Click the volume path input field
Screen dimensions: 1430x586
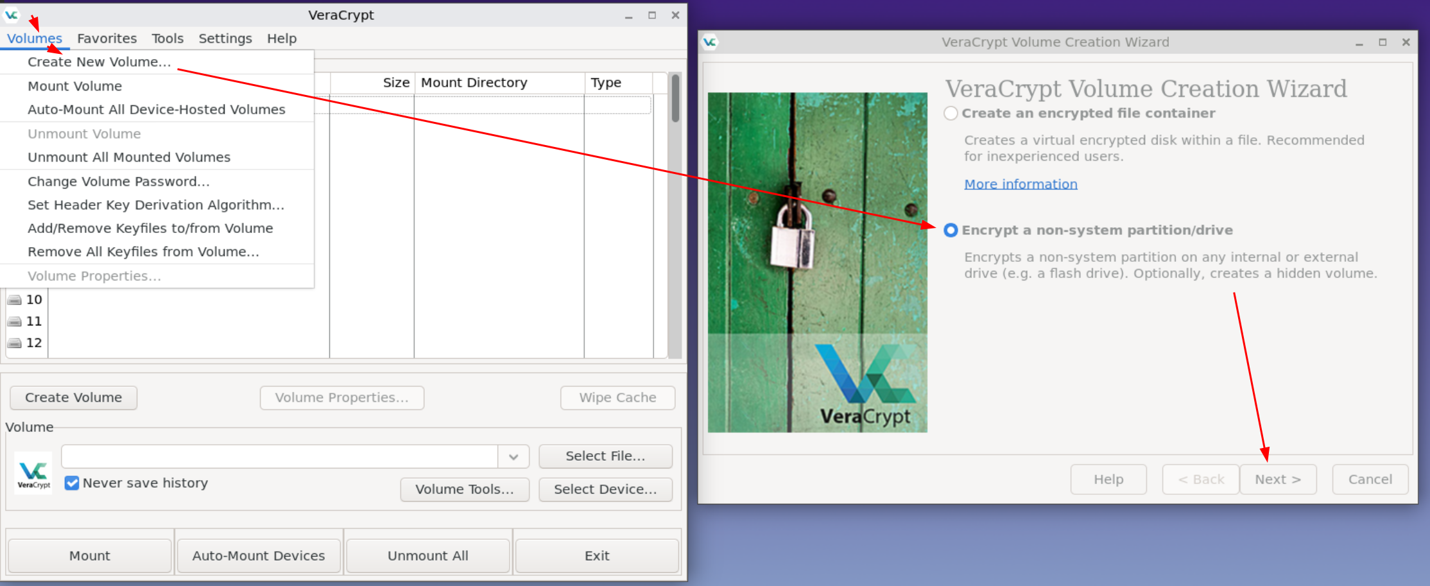[280, 457]
